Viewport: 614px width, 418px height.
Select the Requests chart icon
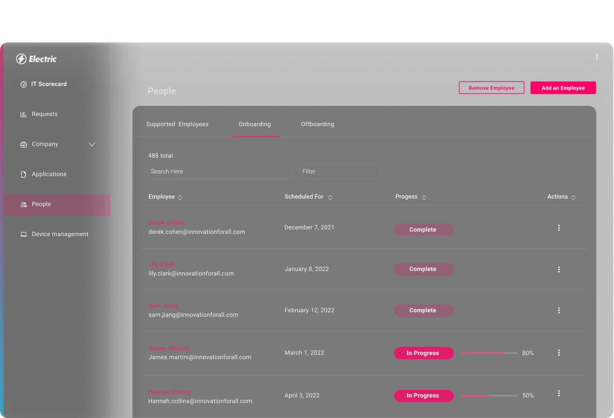click(x=23, y=114)
